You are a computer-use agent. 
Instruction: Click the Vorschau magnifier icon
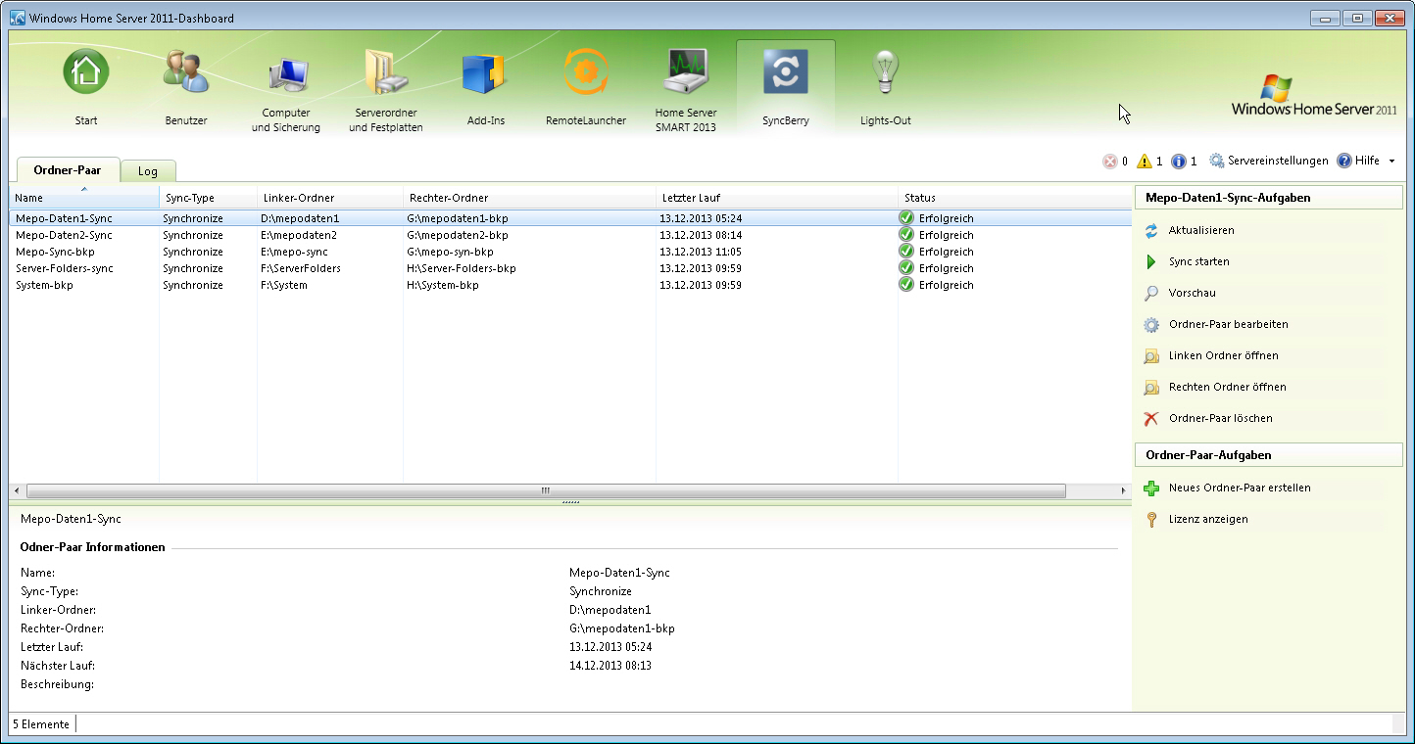pyautogui.click(x=1151, y=294)
